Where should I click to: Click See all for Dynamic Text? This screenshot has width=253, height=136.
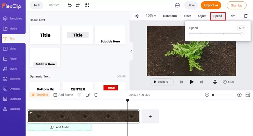(121, 76)
